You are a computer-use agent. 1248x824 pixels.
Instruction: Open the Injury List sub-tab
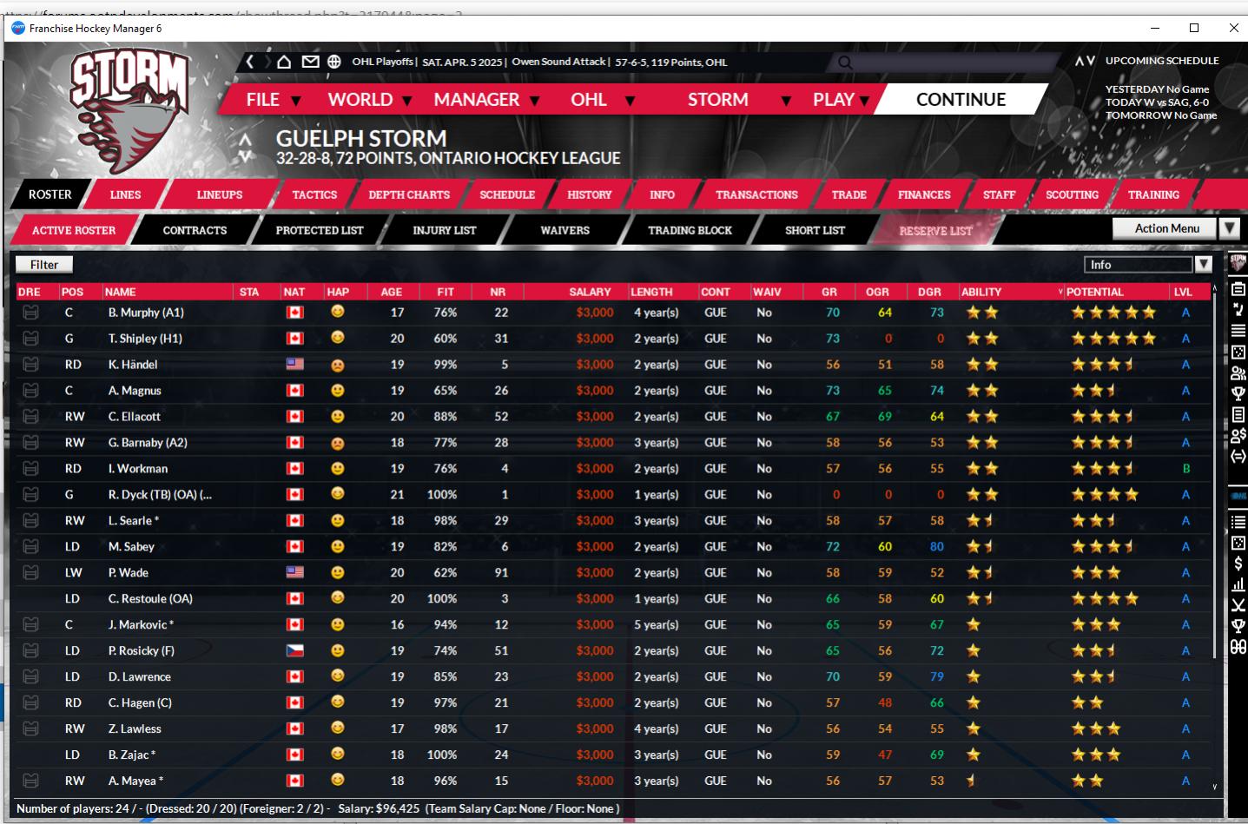click(445, 230)
